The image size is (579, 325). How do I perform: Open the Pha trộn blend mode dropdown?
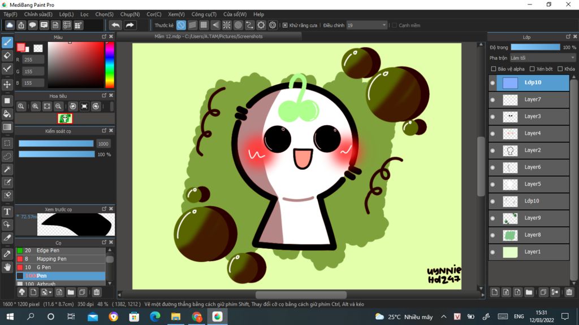pos(542,58)
